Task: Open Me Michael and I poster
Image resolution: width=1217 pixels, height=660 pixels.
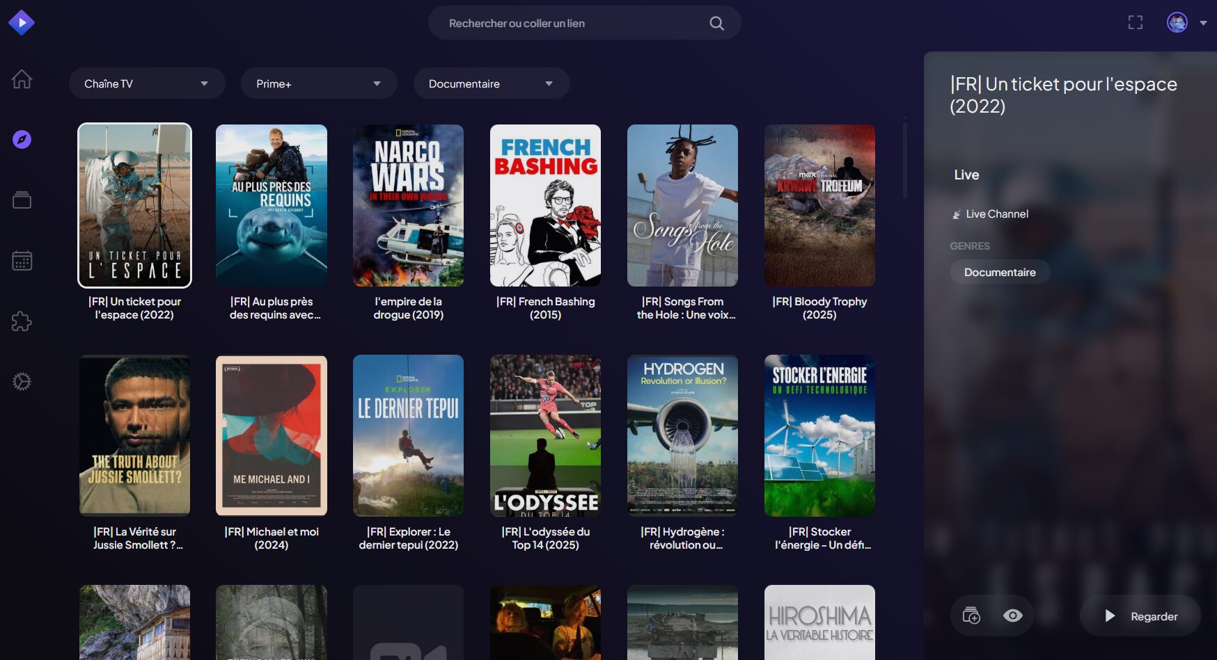Action: click(x=272, y=435)
